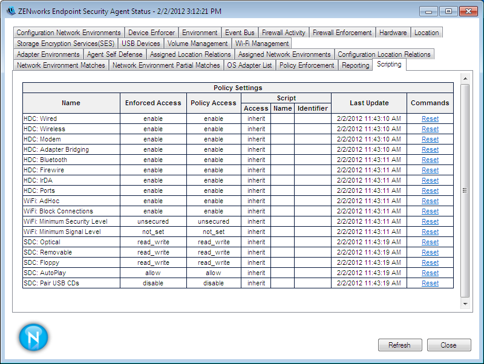Screen dimensions: 484x364
Task: Reset WiFi: Minimum Signal Level policy
Action: coord(430,232)
